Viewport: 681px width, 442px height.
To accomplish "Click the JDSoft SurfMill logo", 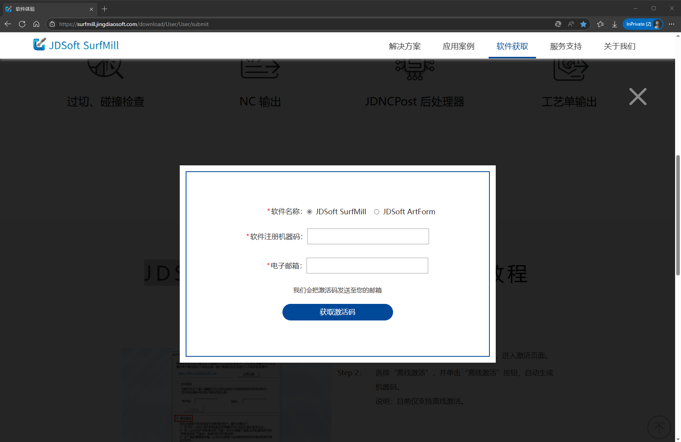I will coord(76,45).
